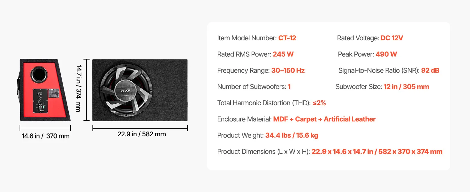Click the 34.4 lbs / 15.6 kg weight value
Image resolution: width=470 pixels, height=192 pixels.
click(x=292, y=135)
